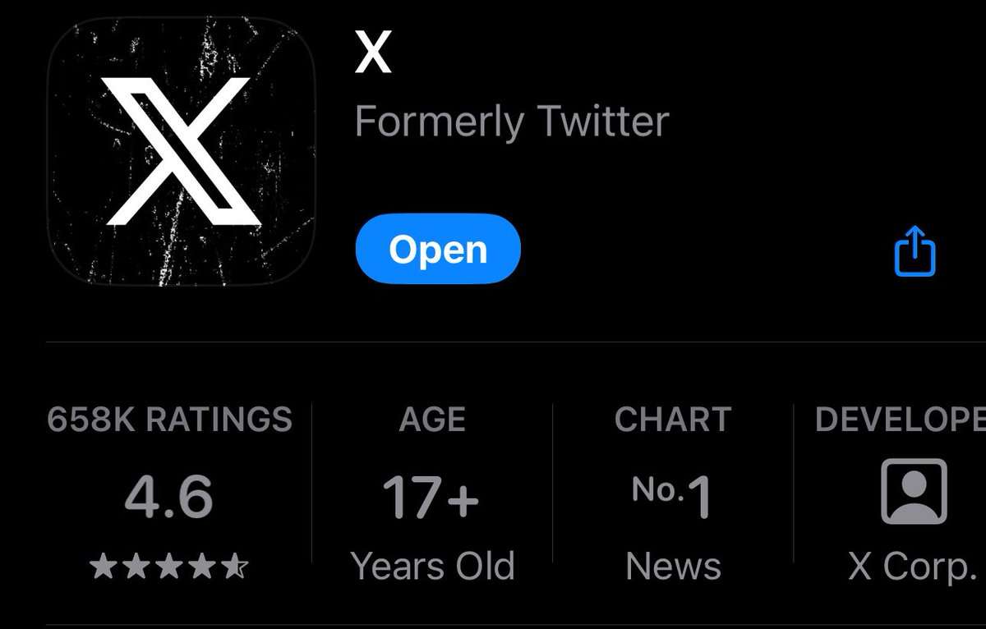The height and width of the screenshot is (629, 986).
Task: View 658K Ratings details
Action: click(168, 419)
